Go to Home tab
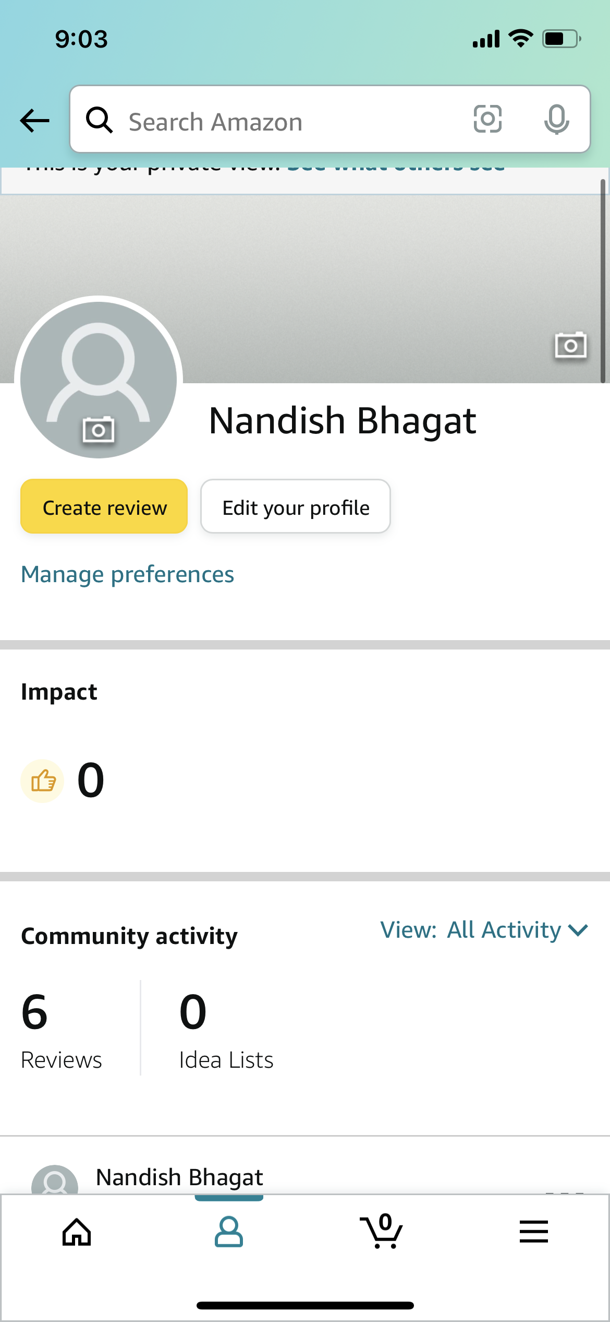This screenshot has height=1322, width=610. coord(77,1232)
